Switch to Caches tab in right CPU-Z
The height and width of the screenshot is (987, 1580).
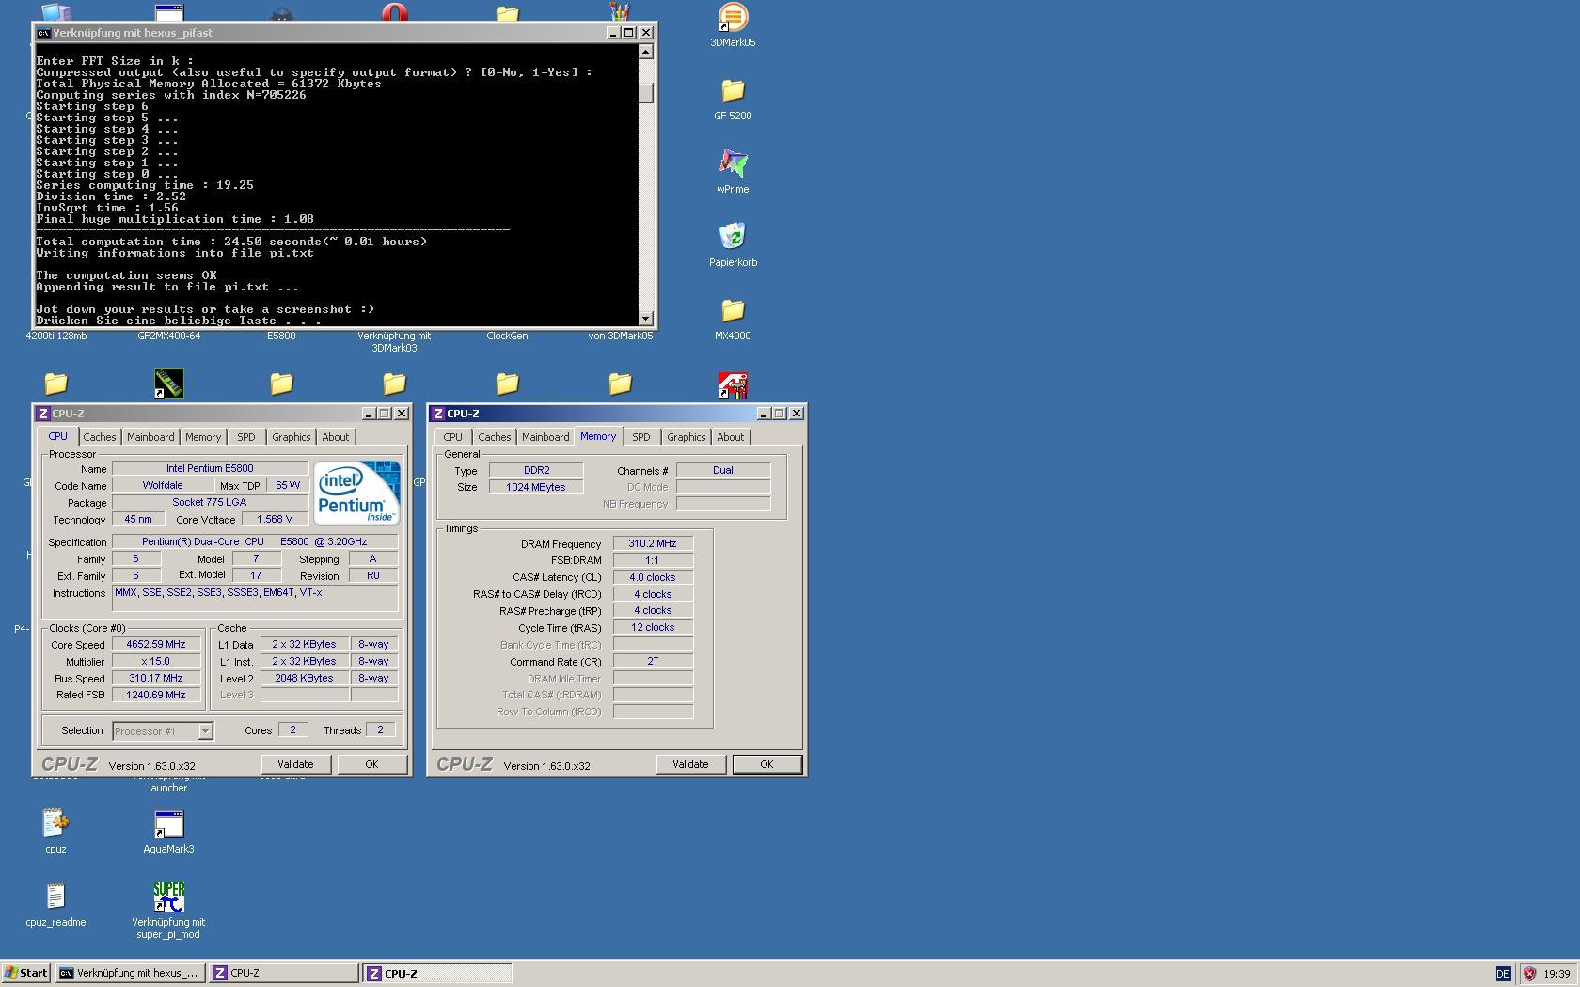click(x=495, y=437)
